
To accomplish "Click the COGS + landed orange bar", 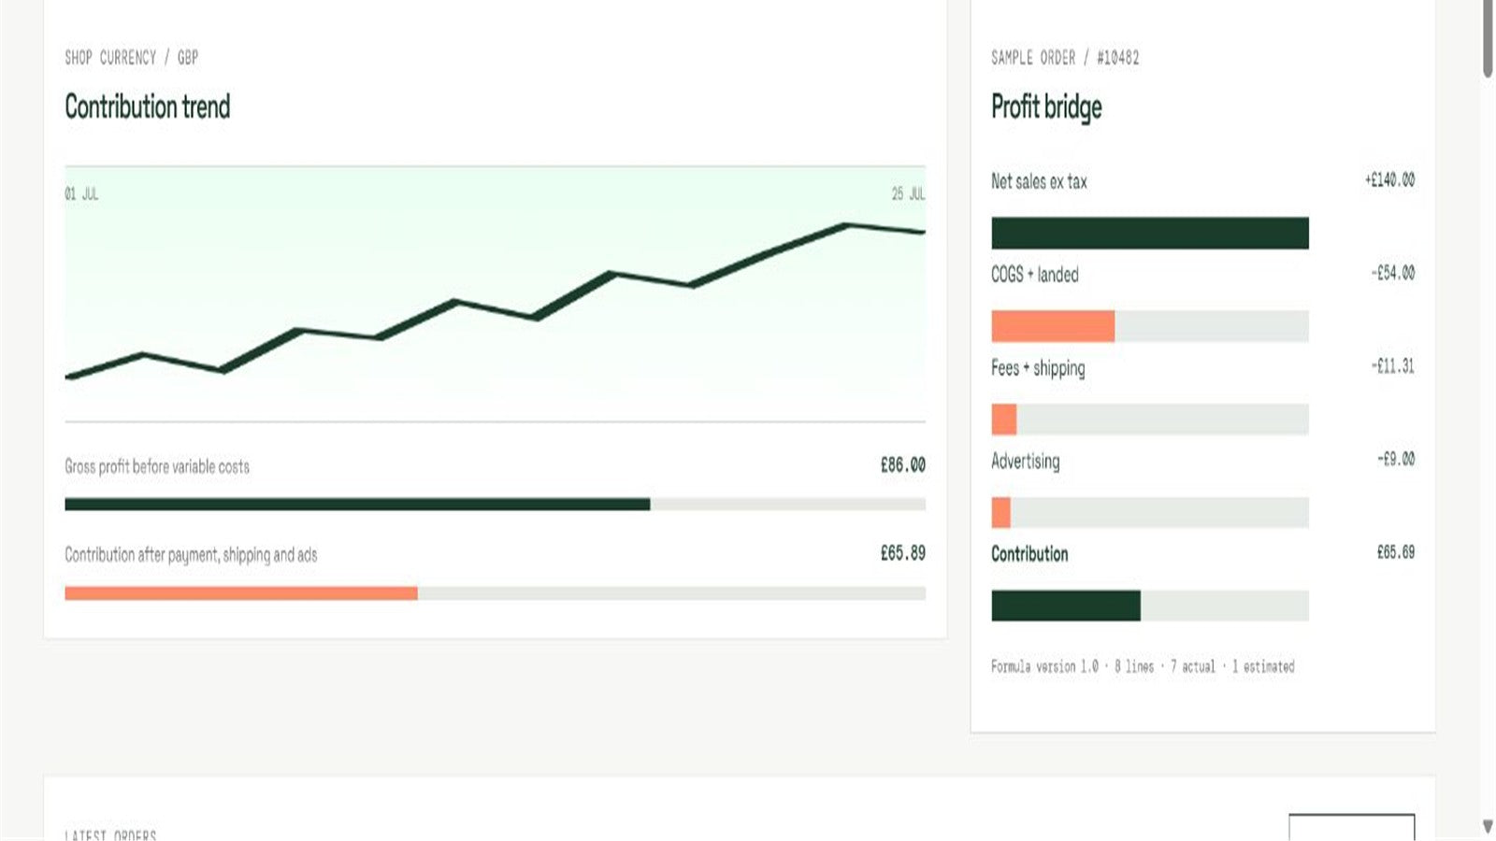I will click(1053, 326).
